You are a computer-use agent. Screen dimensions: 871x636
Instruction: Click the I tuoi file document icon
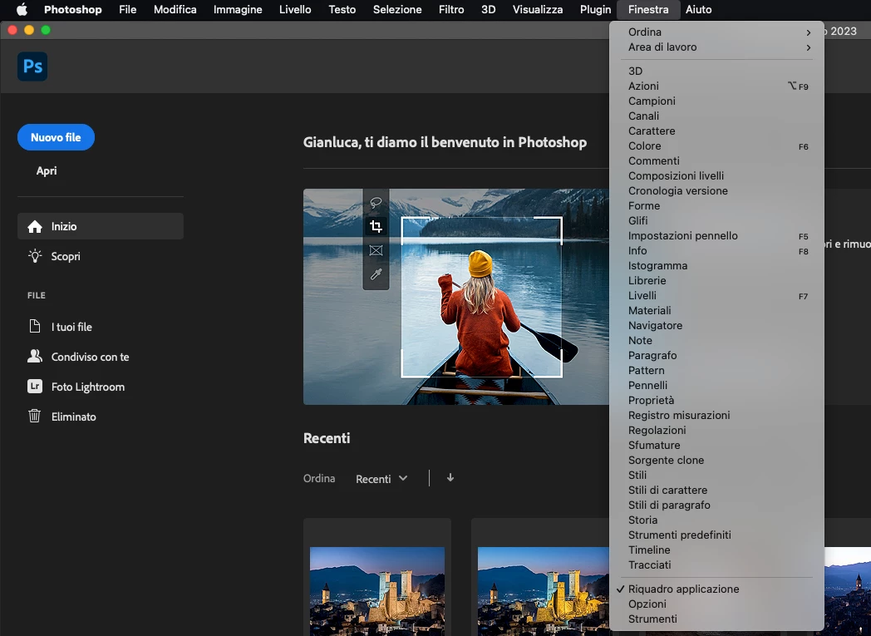pos(34,326)
